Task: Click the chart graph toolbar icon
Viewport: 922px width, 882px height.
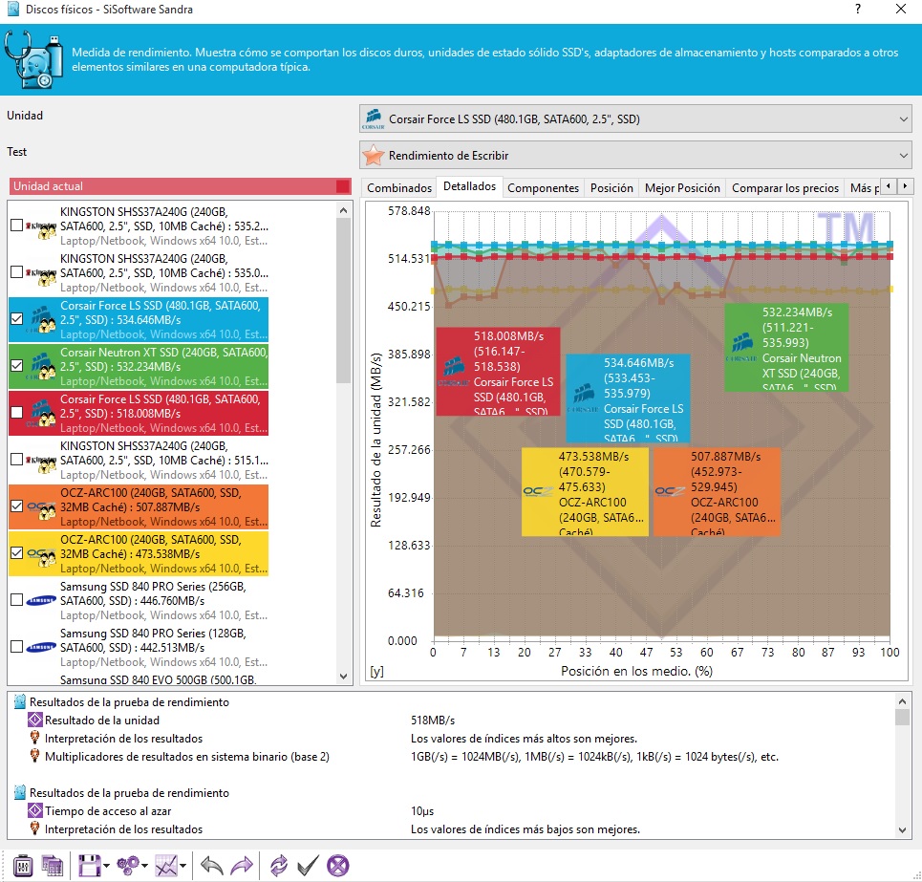Action: pyautogui.click(x=166, y=866)
